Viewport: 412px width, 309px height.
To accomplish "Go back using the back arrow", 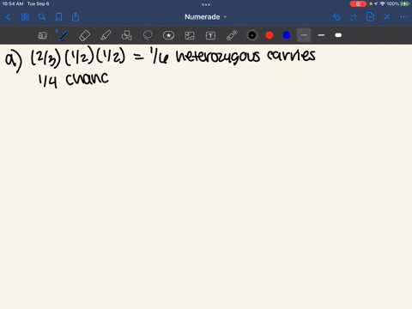I will 8,17.
